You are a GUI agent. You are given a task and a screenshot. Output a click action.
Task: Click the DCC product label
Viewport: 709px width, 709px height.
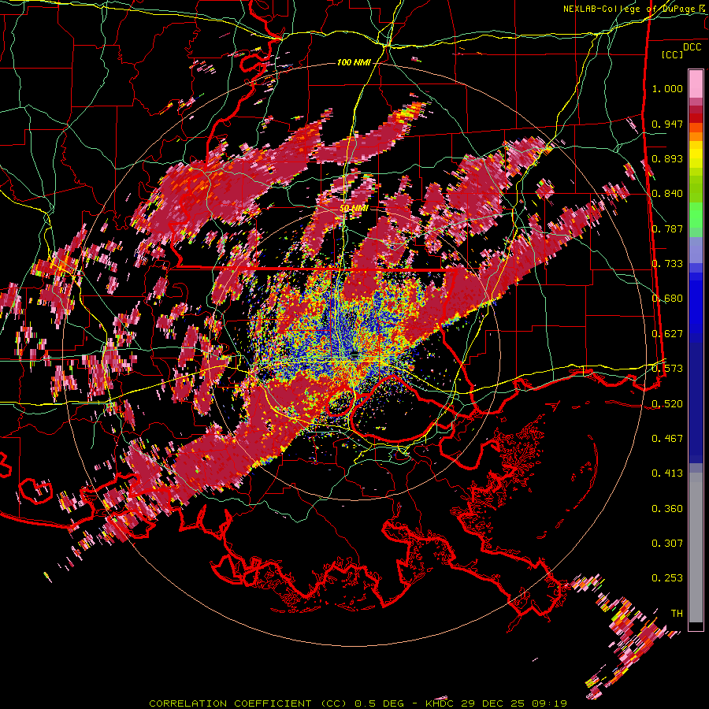click(x=692, y=47)
